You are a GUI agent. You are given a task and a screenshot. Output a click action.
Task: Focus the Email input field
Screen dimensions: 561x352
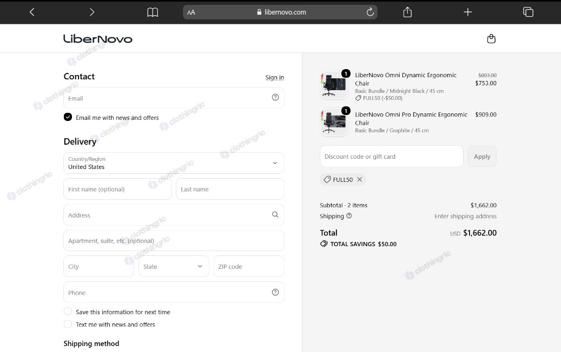click(174, 98)
